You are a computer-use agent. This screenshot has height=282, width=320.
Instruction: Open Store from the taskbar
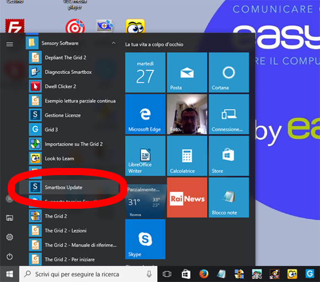click(186, 274)
